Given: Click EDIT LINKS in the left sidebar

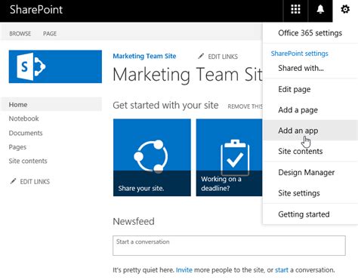Looking at the screenshot, I should coord(35,181).
